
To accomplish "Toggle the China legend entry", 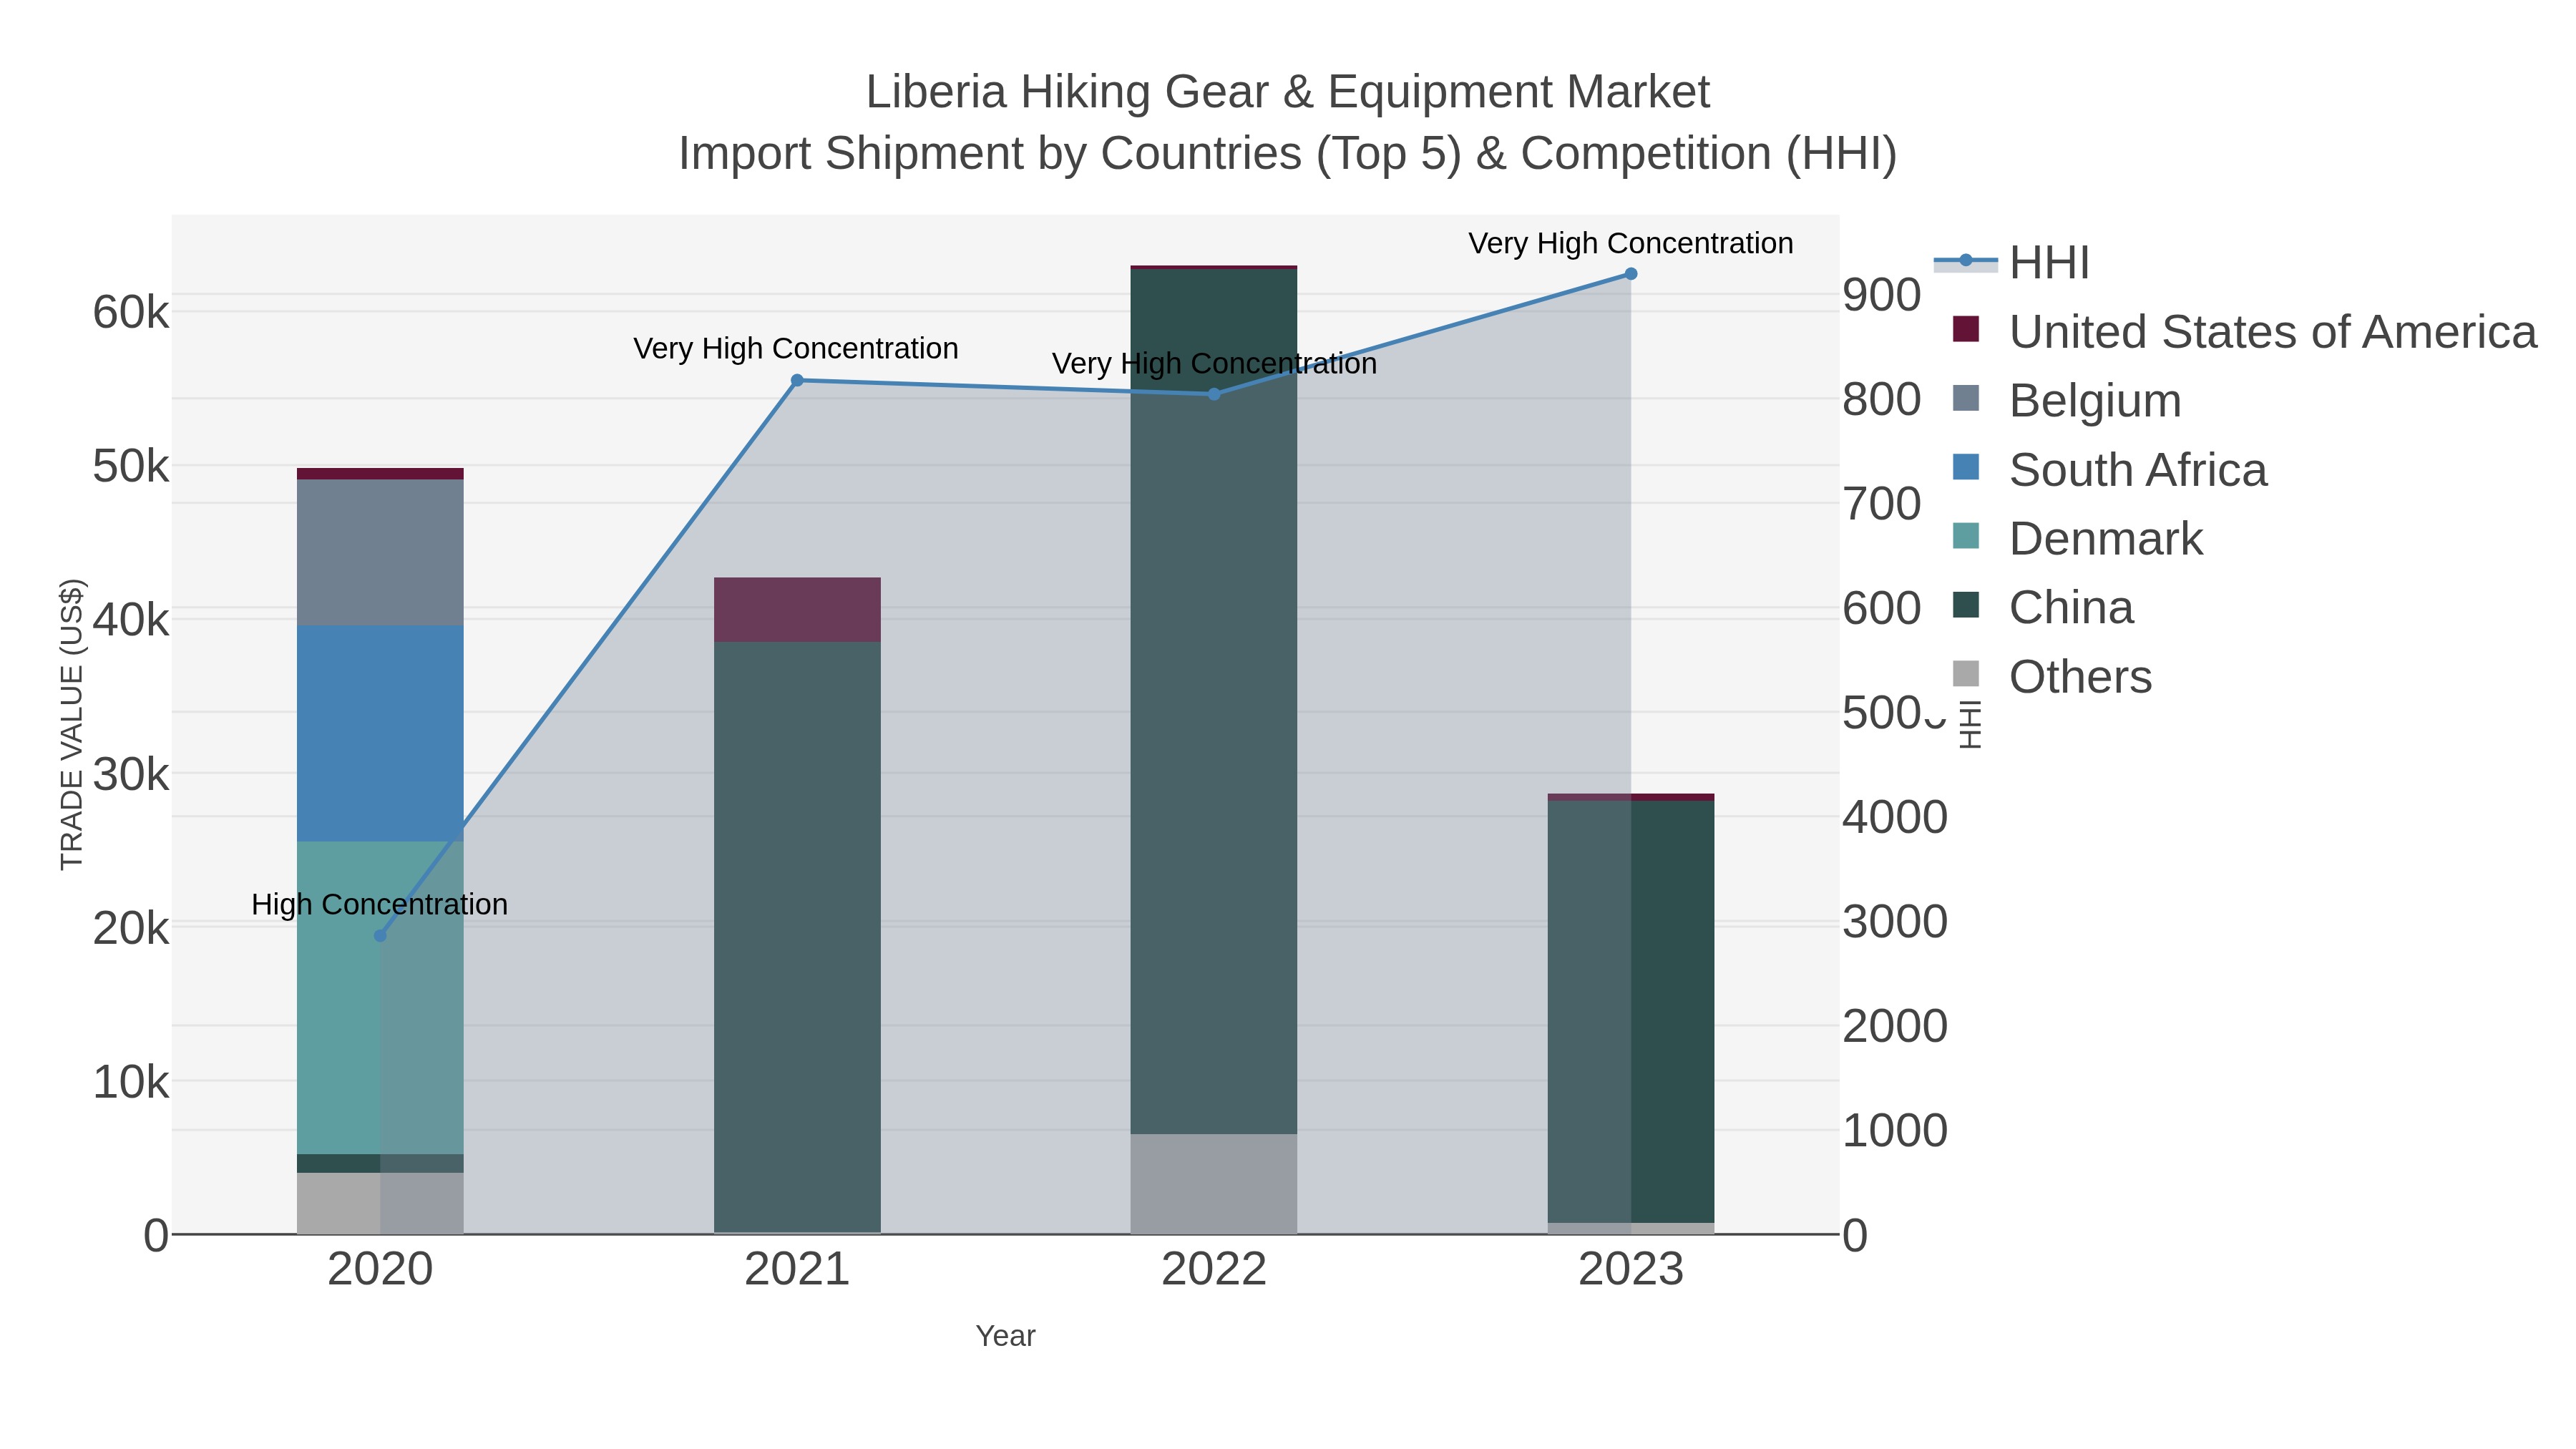I will (x=2043, y=607).
